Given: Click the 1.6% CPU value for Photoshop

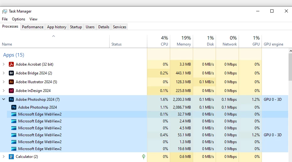Looking at the screenshot, I should [x=164, y=100].
